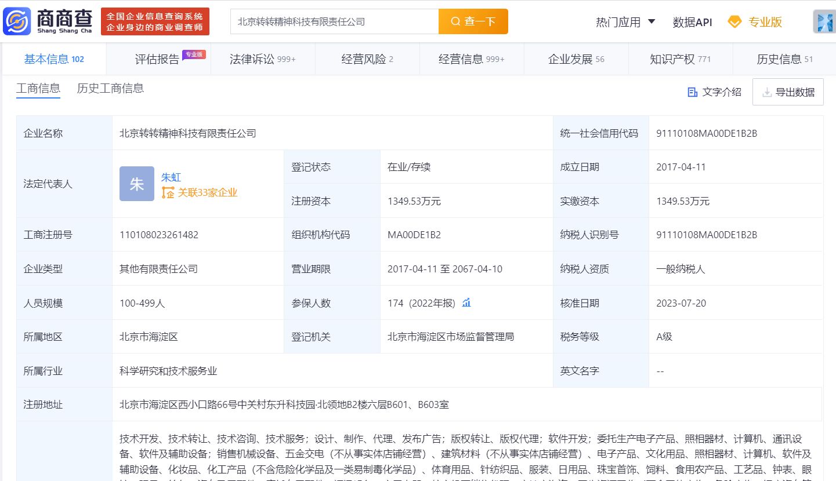Click the search magnifier icon in 查一下
Image resolution: width=836 pixels, height=481 pixels.
[x=455, y=21]
